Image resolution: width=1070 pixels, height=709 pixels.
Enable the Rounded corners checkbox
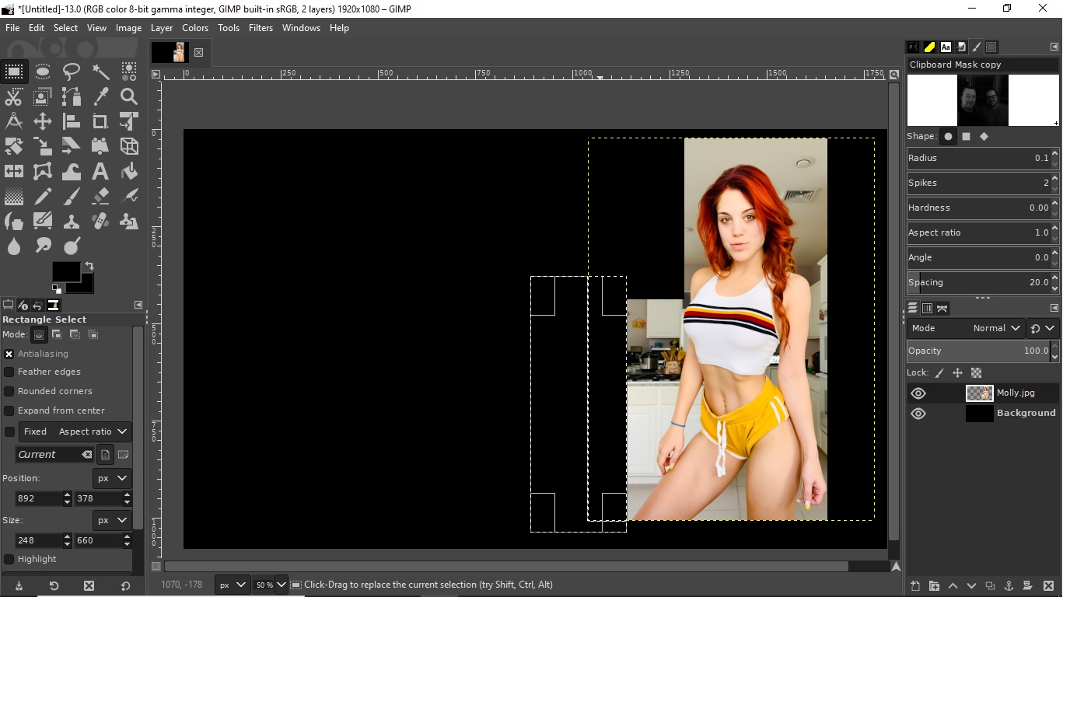9,392
